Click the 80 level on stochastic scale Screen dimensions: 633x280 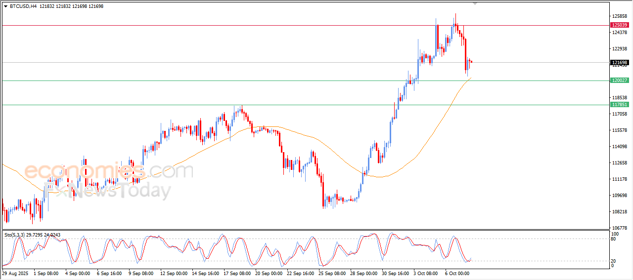[614, 239]
